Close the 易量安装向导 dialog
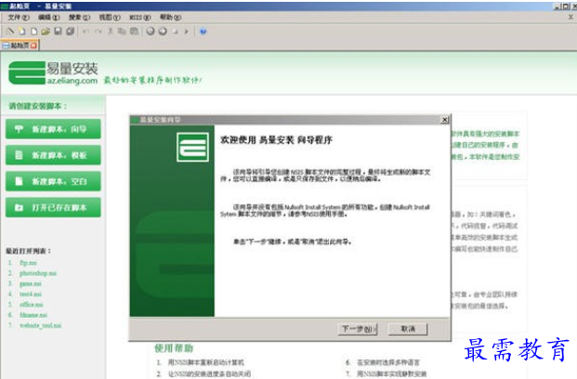 444,120
